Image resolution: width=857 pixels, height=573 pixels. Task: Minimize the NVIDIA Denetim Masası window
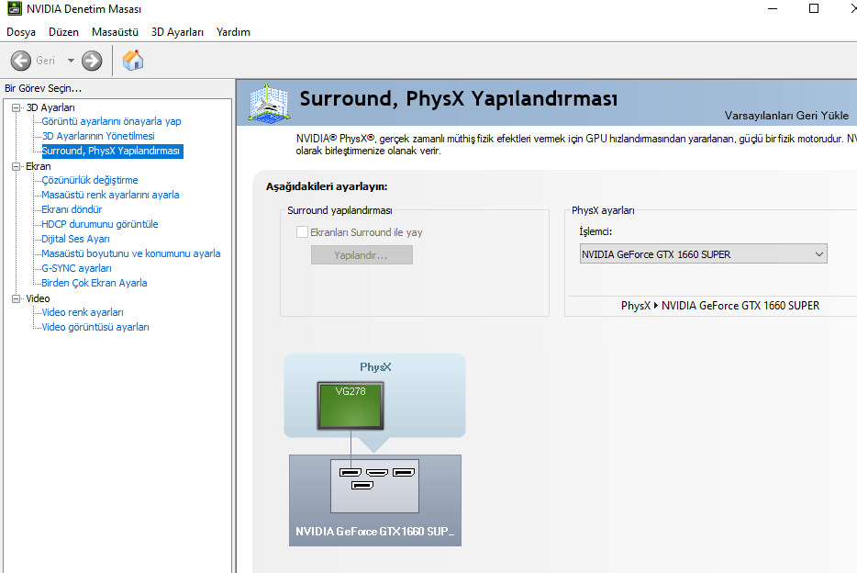click(773, 9)
